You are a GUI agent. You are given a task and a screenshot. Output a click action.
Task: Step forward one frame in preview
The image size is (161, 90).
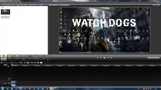click(108, 58)
